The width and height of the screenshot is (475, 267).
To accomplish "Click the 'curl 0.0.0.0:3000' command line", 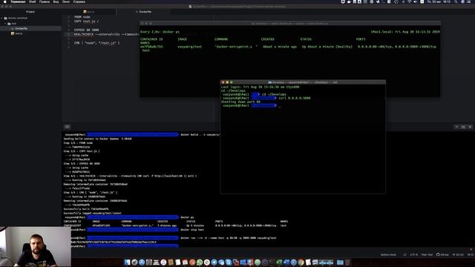I will 295,98.
